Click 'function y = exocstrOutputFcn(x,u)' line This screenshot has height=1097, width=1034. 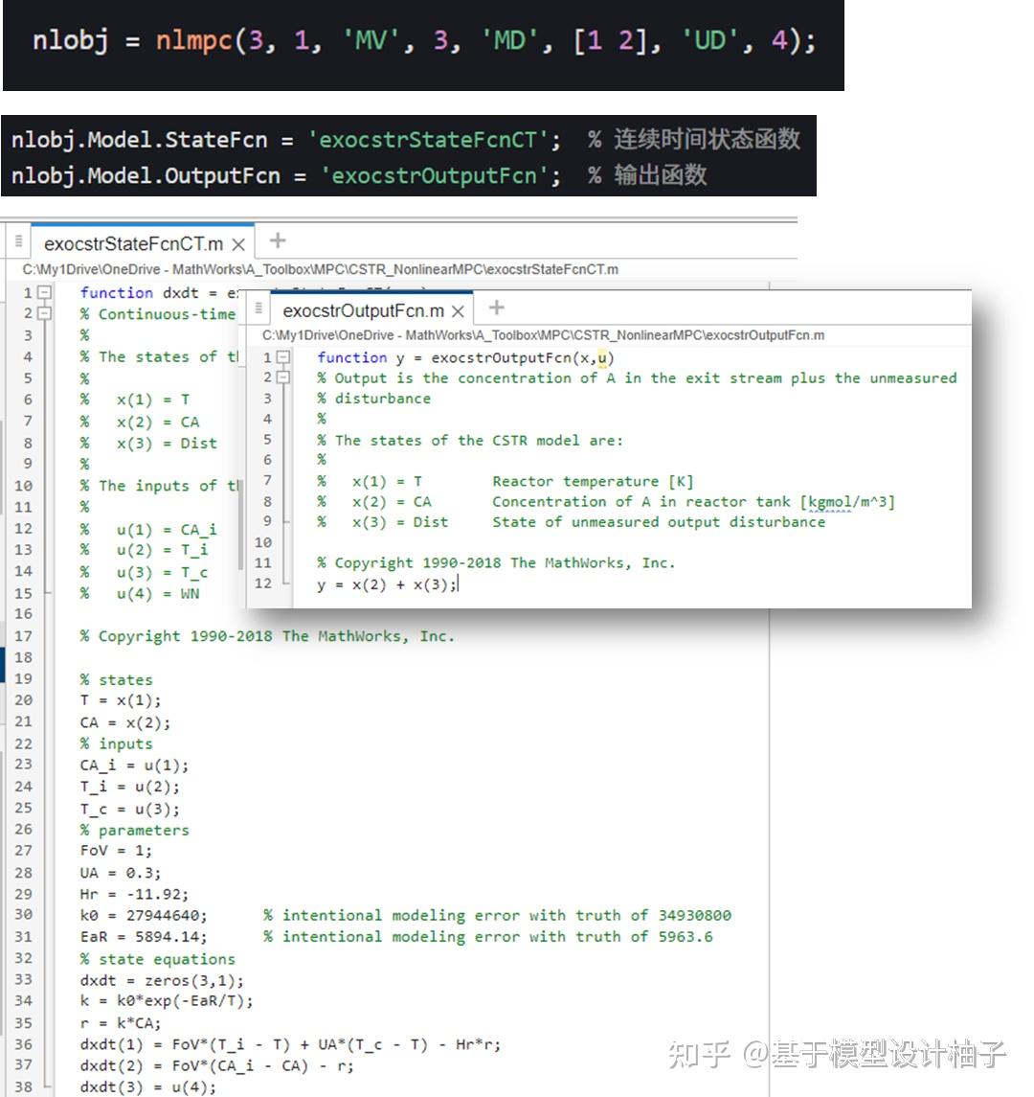(x=465, y=357)
